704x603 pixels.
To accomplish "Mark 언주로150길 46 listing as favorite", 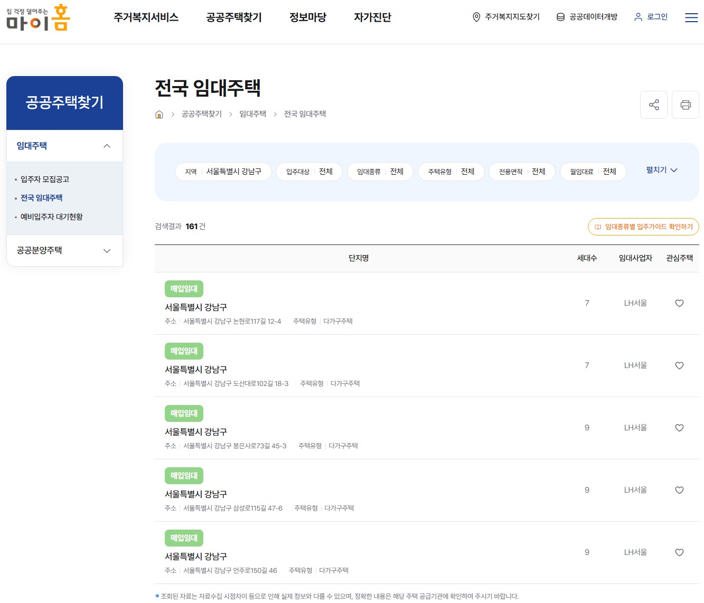I will [x=679, y=552].
